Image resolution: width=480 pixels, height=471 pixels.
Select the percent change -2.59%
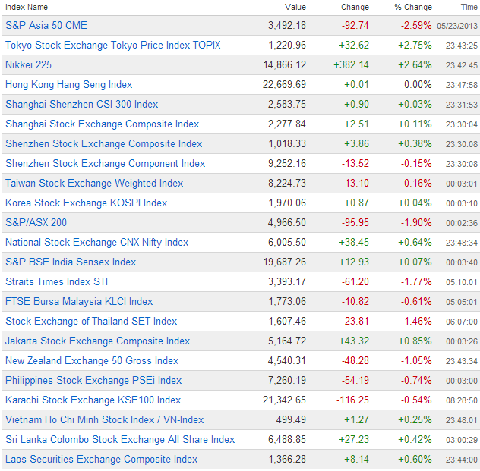pos(417,25)
